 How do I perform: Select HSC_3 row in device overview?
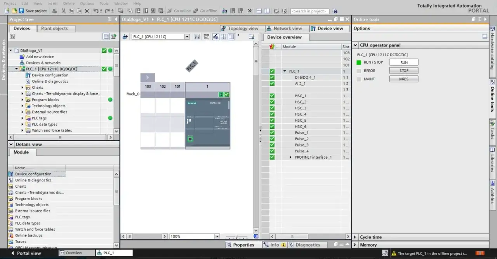306,108
